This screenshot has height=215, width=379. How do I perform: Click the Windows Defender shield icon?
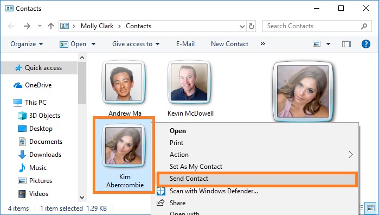pyautogui.click(x=160, y=191)
